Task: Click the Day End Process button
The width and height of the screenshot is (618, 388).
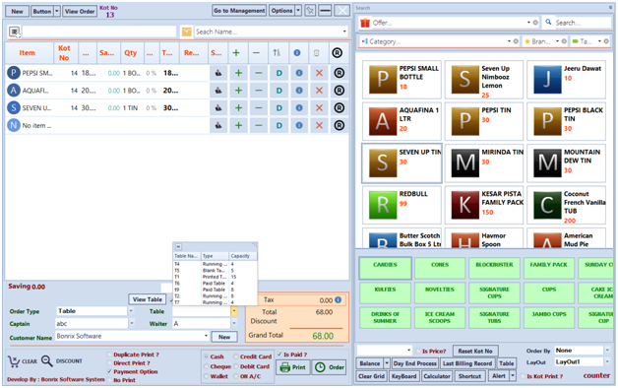Action: pyautogui.click(x=415, y=363)
